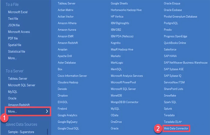Viewport: 210px width, 135px height.
Task: Select Oracle Eloqua
Action: [172, 3]
